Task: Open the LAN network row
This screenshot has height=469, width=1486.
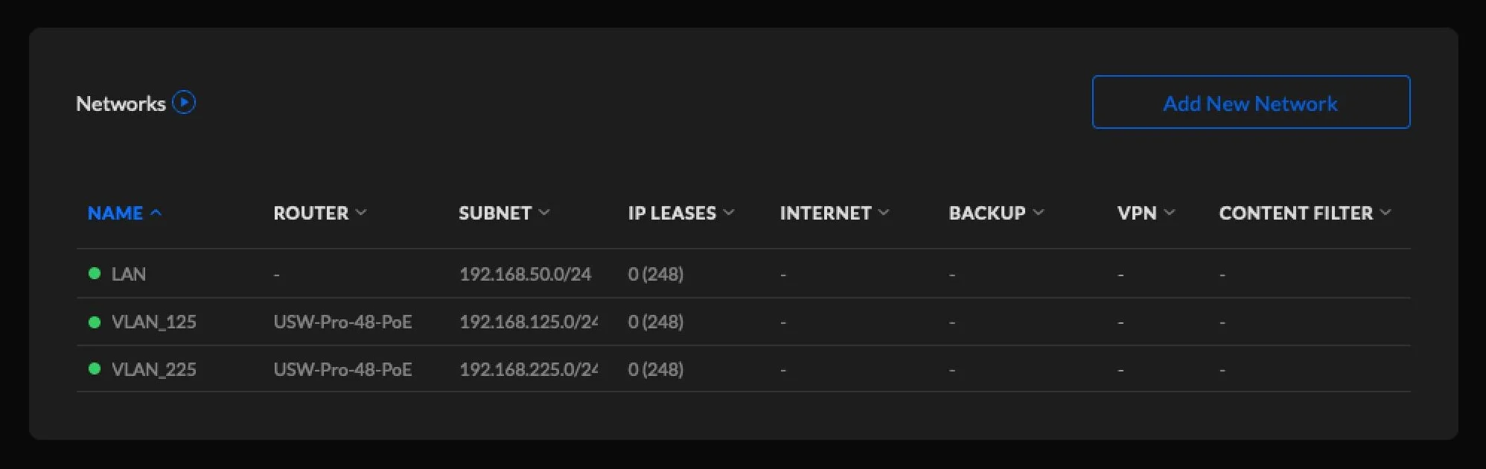Action: point(129,274)
